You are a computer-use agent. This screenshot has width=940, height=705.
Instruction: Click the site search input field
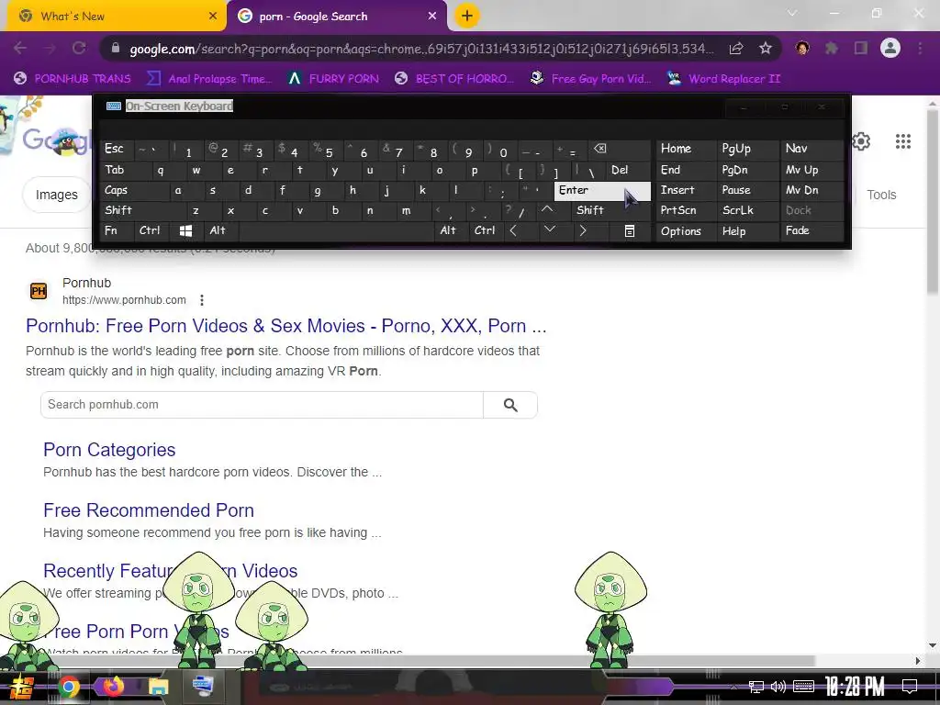click(x=262, y=405)
